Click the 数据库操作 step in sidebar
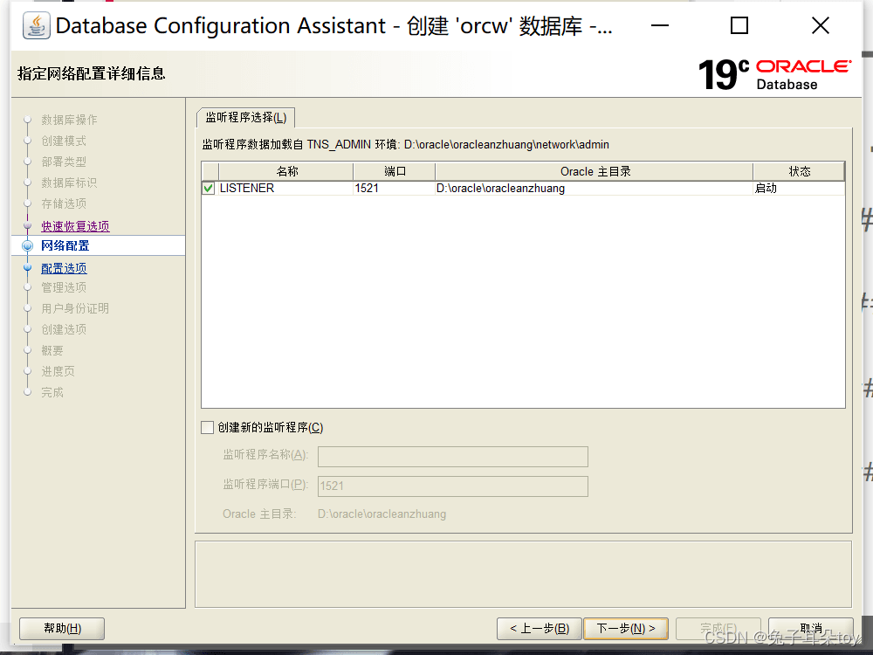Viewport: 873px width, 655px height. point(69,120)
